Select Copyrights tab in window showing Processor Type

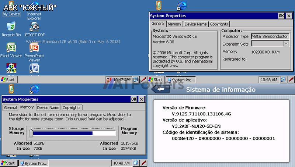[x=219, y=24]
